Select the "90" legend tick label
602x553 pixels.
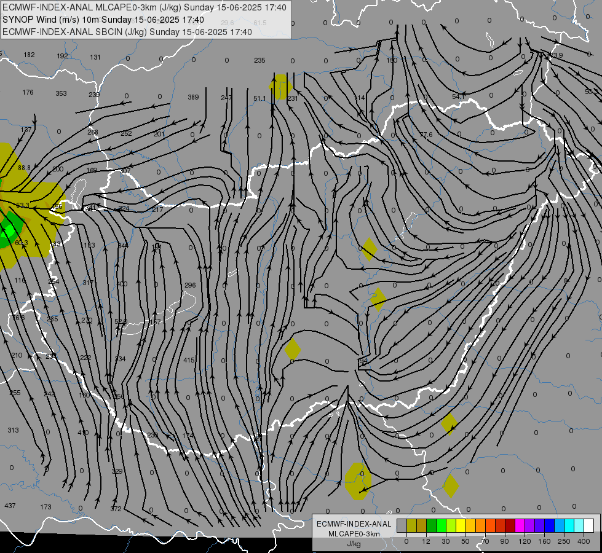pyautogui.click(x=504, y=541)
